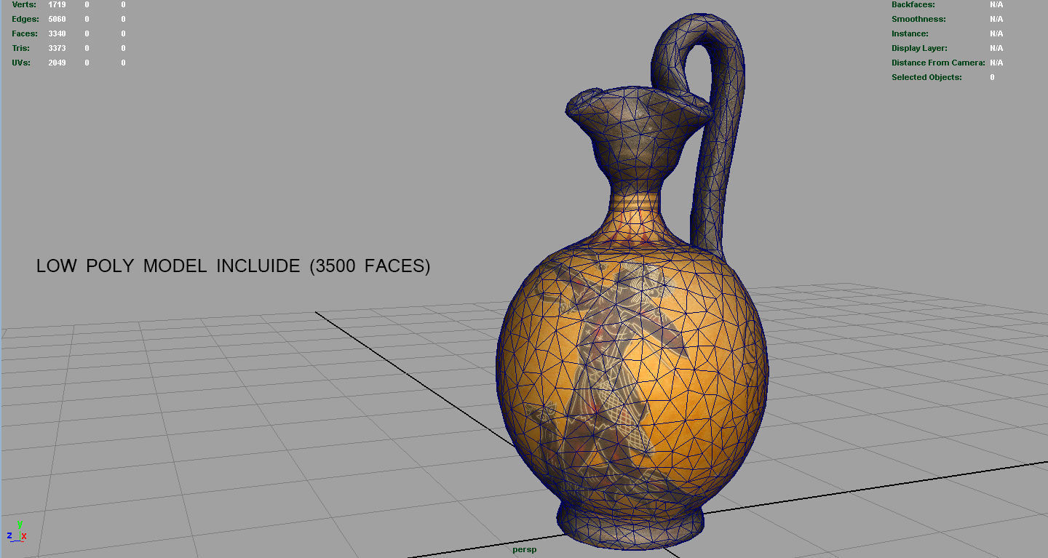Click the Tris label in the HUD
This screenshot has width=1048, height=558.
point(20,48)
